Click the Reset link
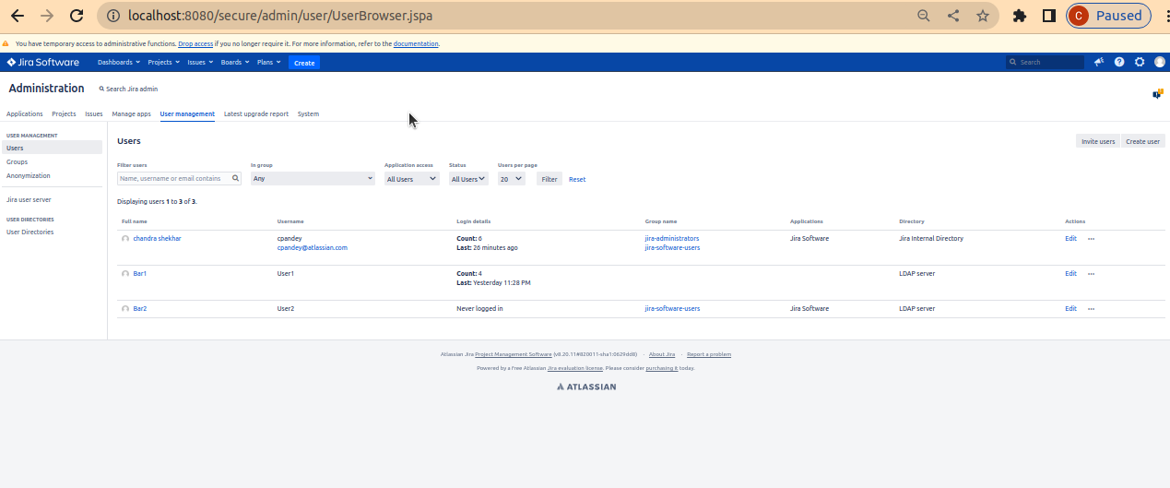This screenshot has width=1170, height=488. point(577,179)
